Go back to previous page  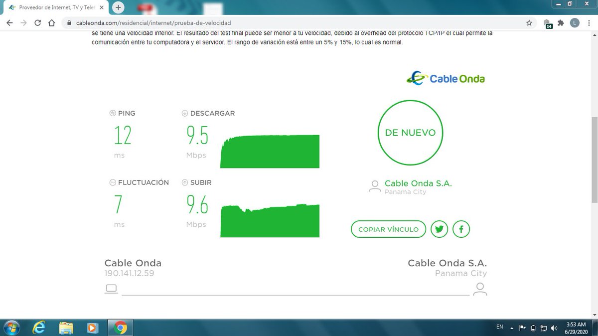tap(10, 23)
